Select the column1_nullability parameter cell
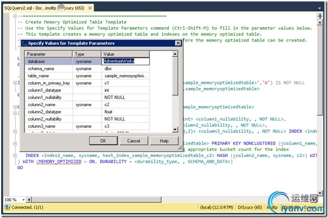328x218 pixels. click(x=49, y=97)
